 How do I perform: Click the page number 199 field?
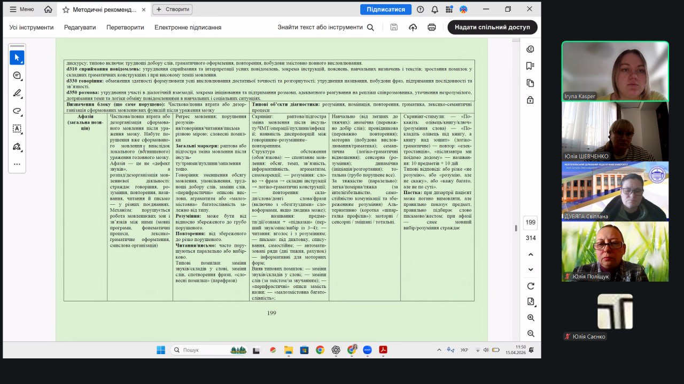pos(530,222)
